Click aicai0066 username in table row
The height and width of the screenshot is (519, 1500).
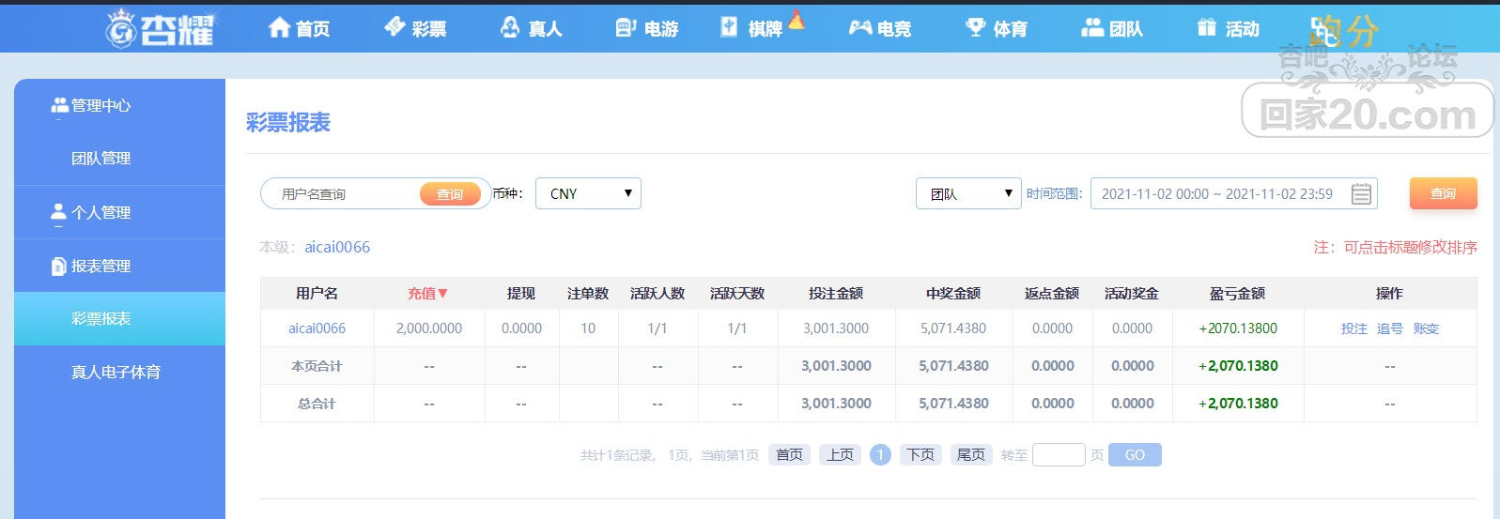point(317,328)
